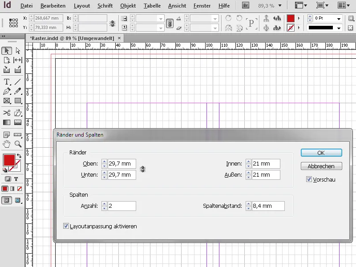Select the Selection tool arrow
Image resolution: width=356 pixels, height=267 pixels.
click(x=7, y=51)
